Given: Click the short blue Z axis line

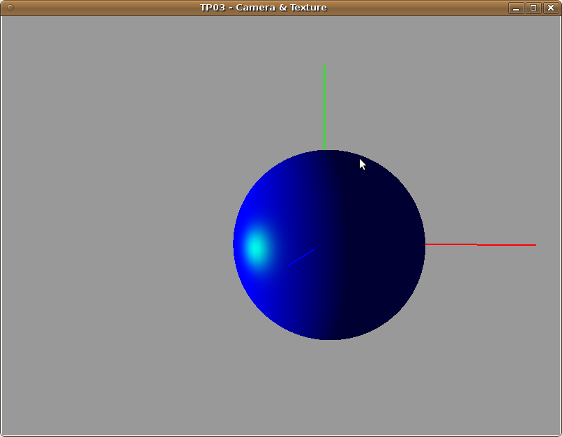Looking at the screenshot, I should [301, 258].
